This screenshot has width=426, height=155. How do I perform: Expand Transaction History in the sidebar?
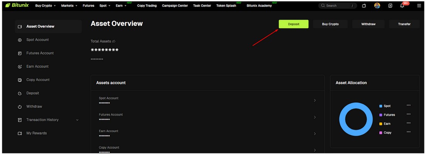point(77,120)
